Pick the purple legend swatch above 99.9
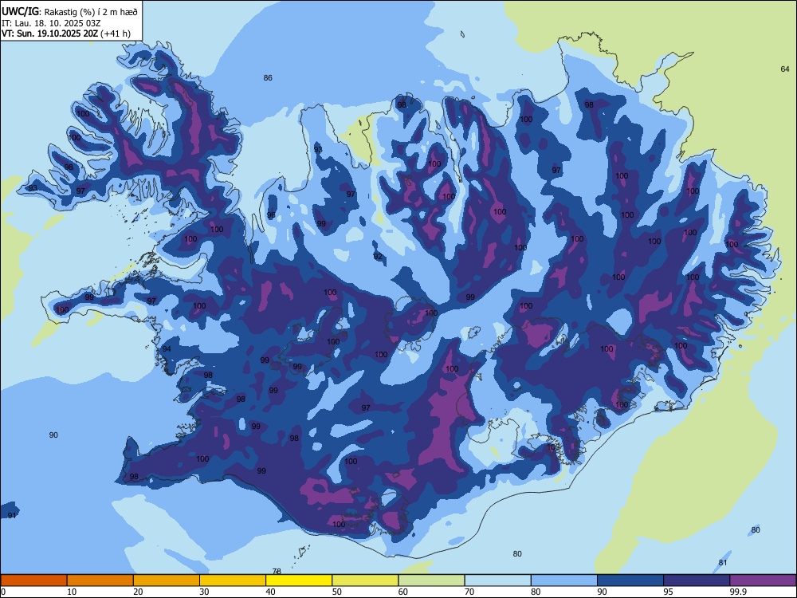Image resolution: width=797 pixels, height=598 pixels. point(763,580)
